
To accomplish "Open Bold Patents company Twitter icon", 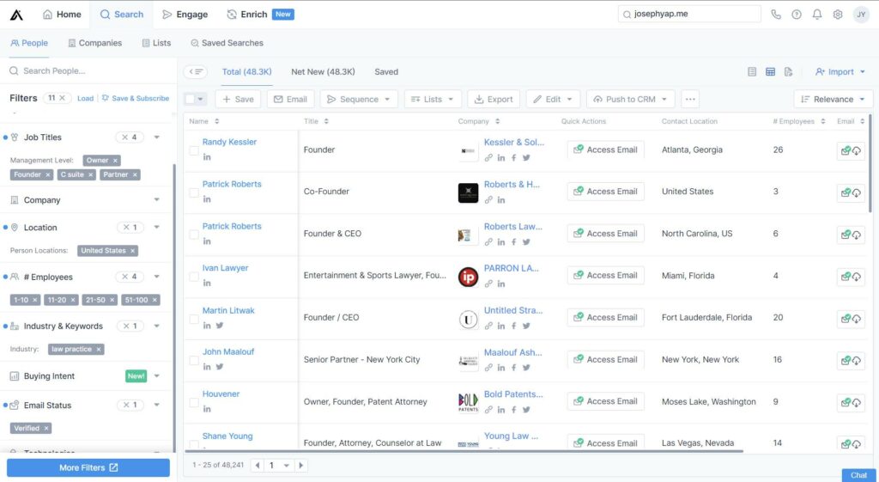I will point(526,410).
